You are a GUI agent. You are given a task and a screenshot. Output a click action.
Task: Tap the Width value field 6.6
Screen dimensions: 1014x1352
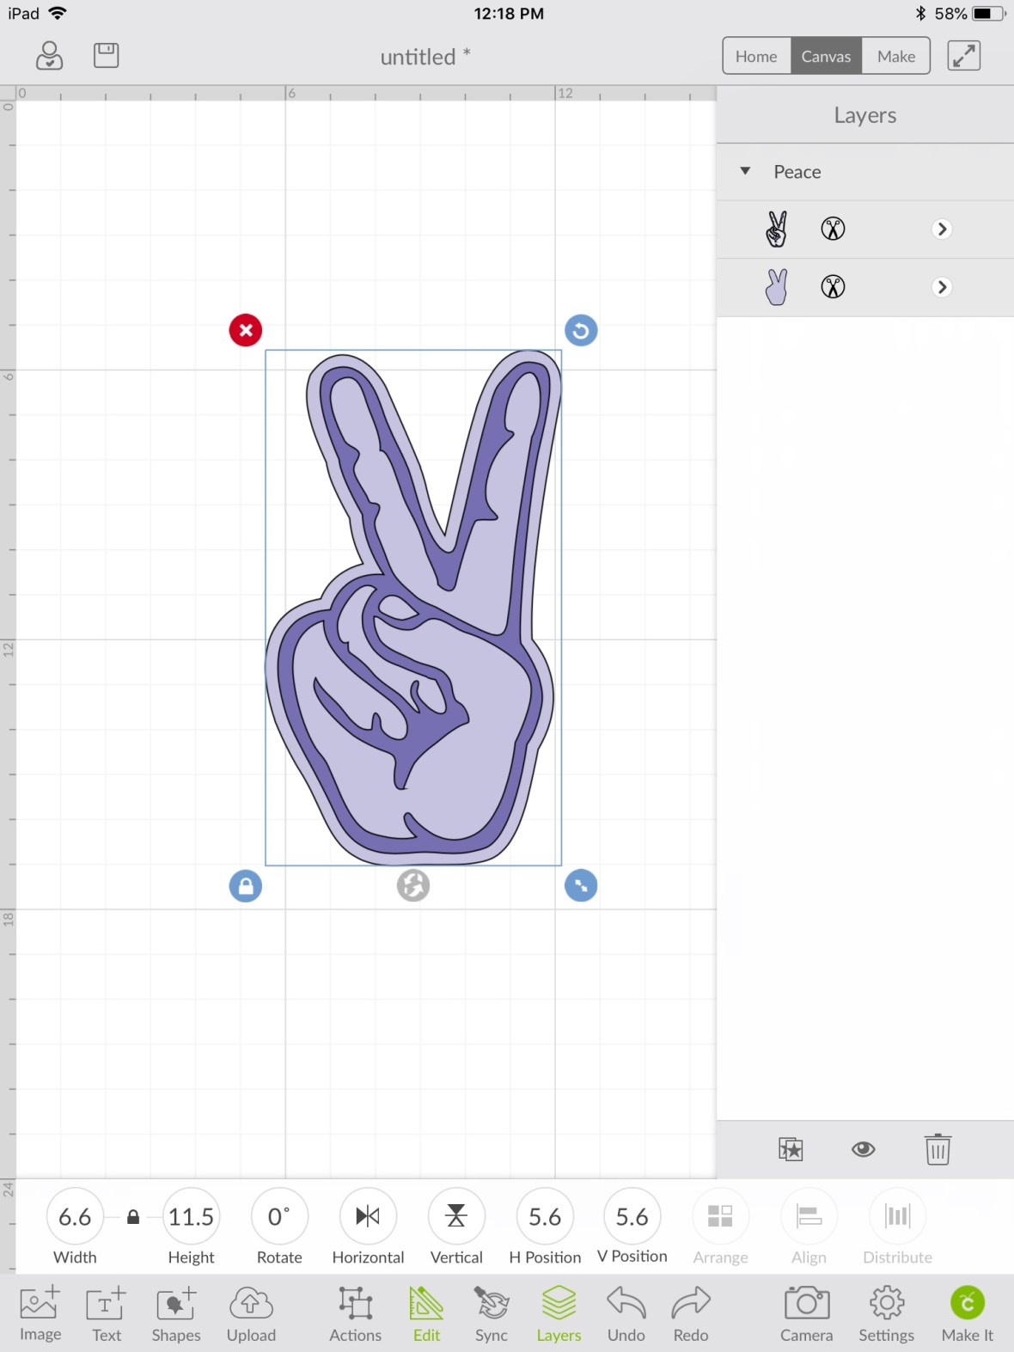click(75, 1216)
